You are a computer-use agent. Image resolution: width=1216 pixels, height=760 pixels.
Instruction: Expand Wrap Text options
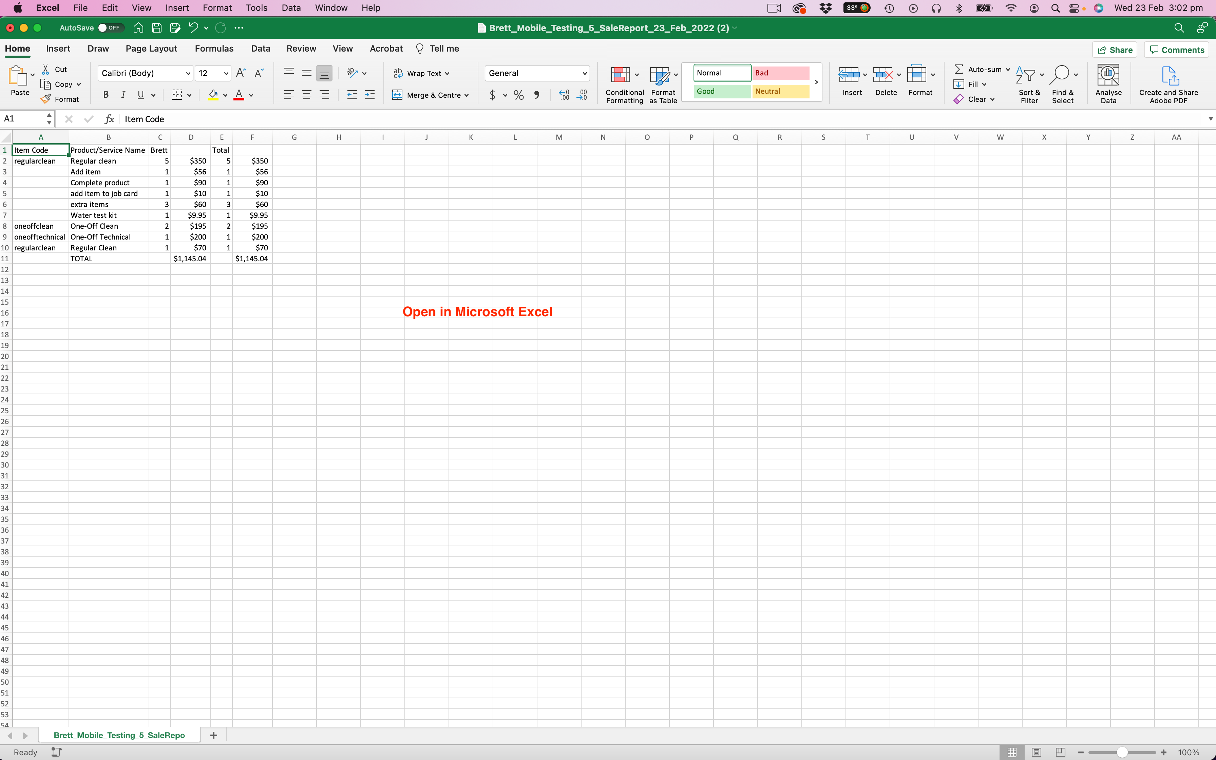(447, 73)
